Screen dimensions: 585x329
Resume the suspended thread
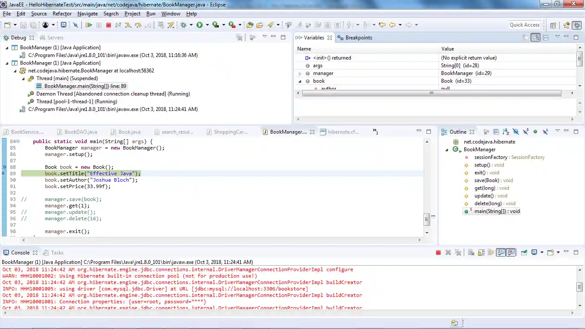(89, 24)
